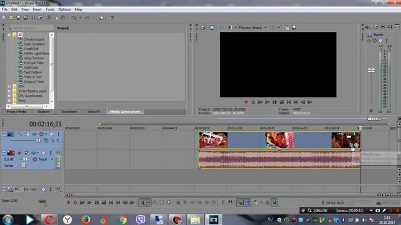401x225 pixels.
Task: Open Yandex browser from Windows taskbar
Action: click(68, 219)
